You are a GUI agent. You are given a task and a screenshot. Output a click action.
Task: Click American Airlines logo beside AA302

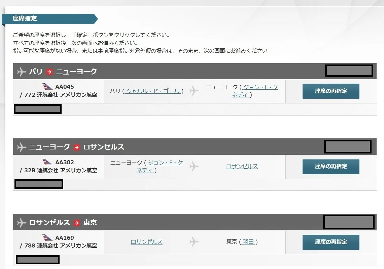pyautogui.click(x=47, y=162)
